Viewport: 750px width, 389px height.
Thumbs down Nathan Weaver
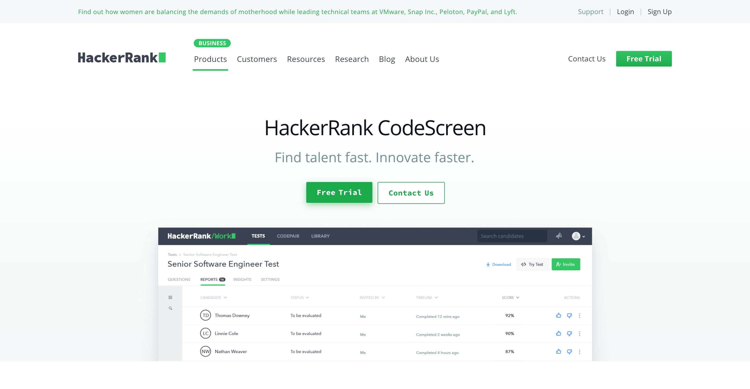(x=570, y=352)
